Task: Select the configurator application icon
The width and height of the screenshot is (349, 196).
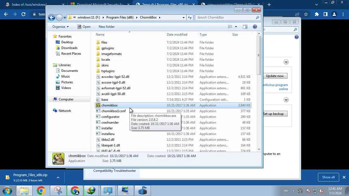Action: click(x=98, y=117)
